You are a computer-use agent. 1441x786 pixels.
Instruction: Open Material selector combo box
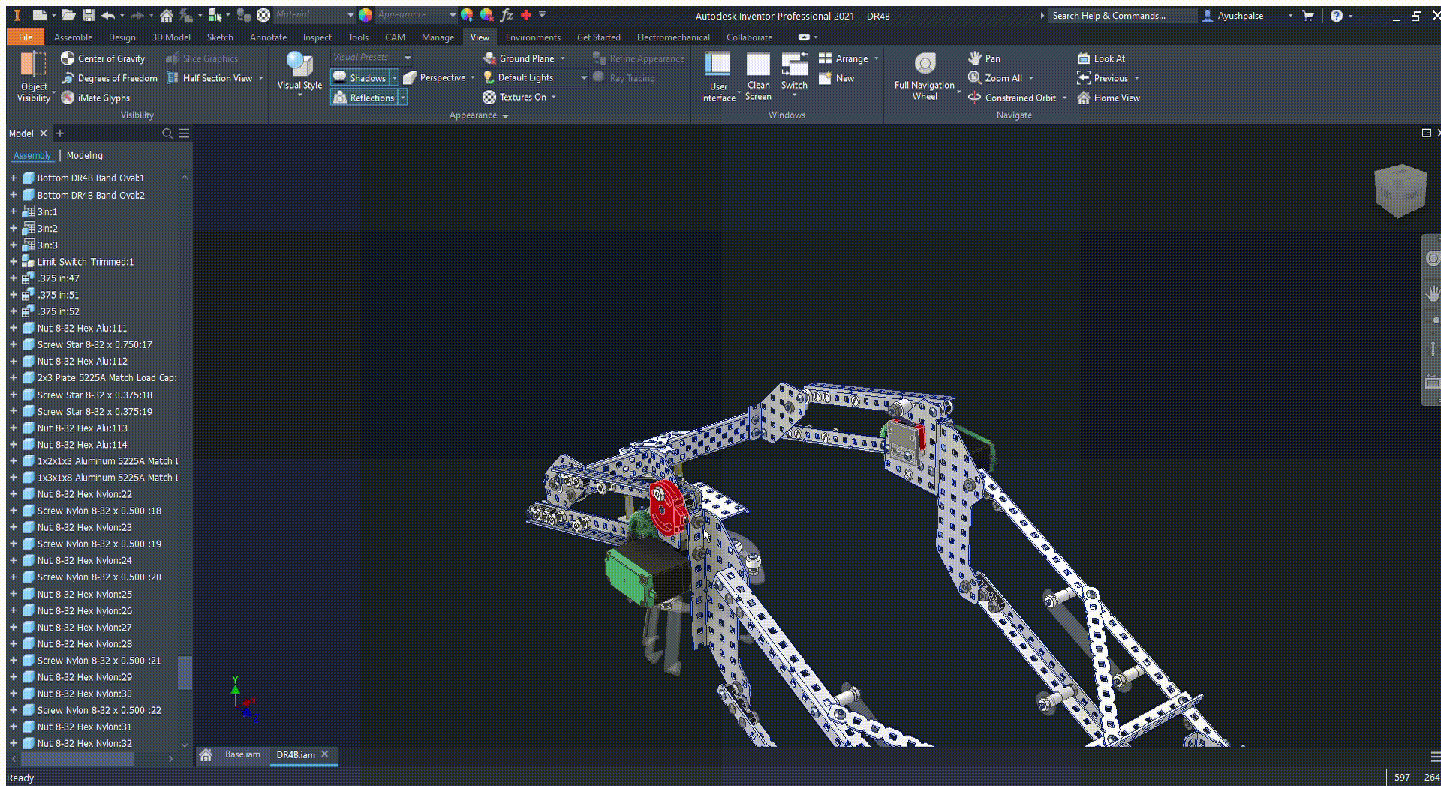314,14
